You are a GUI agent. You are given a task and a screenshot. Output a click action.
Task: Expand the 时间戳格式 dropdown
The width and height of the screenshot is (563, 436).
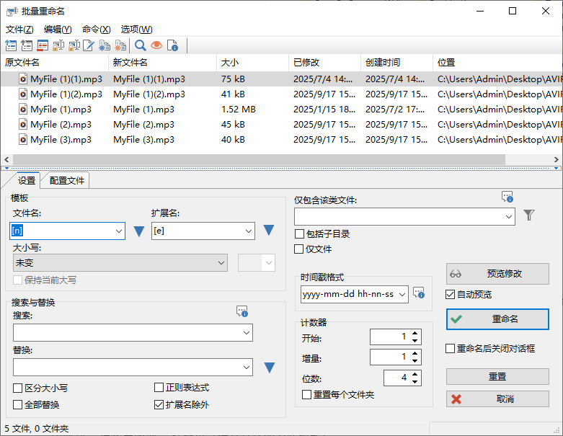402,294
